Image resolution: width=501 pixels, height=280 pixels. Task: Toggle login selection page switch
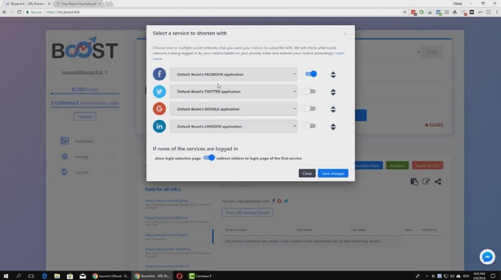(x=209, y=158)
